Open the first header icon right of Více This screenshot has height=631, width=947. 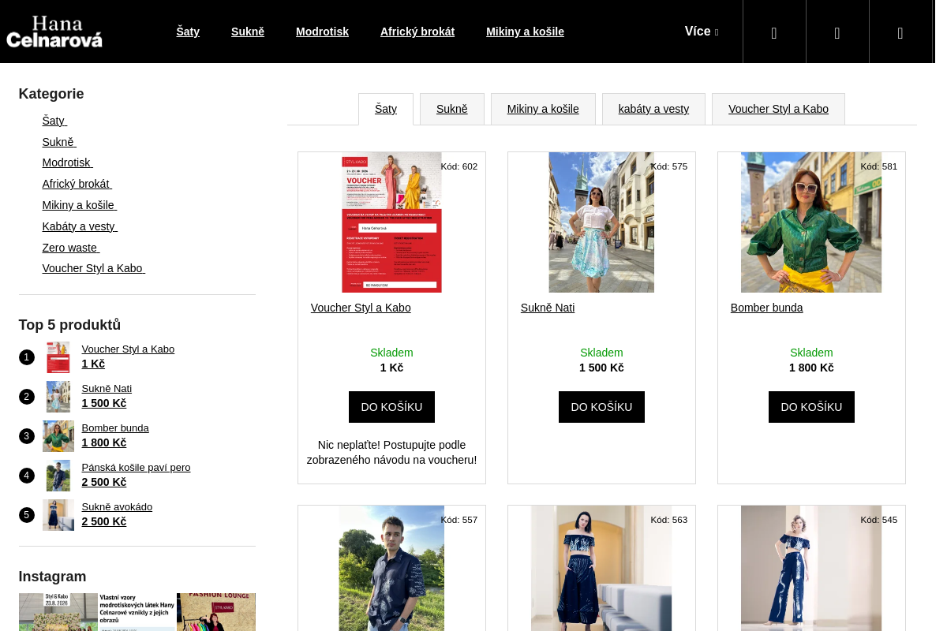pos(774,32)
